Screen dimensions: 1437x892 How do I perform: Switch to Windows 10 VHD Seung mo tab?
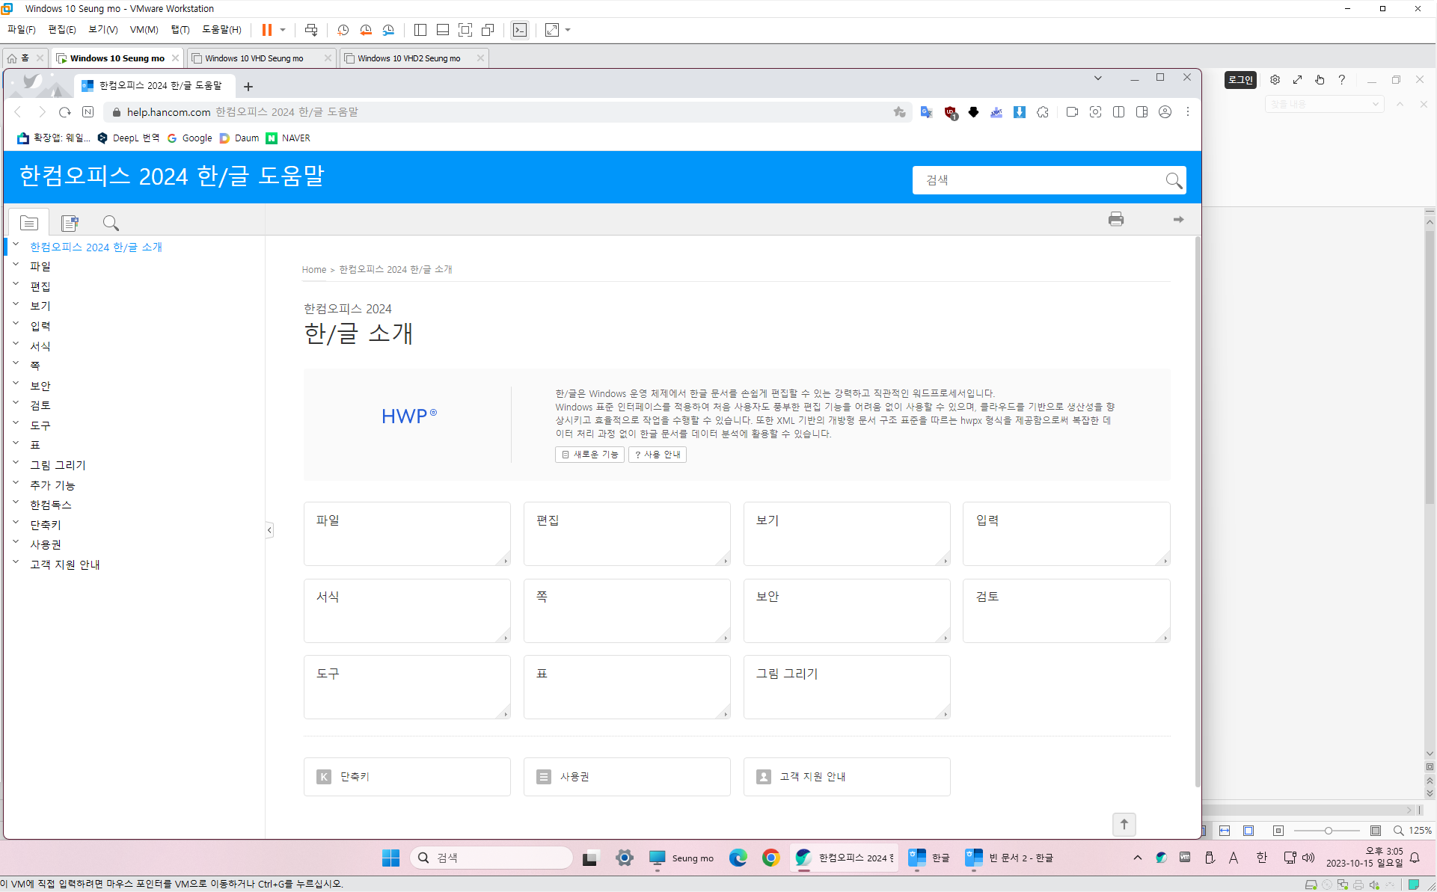[x=254, y=58]
